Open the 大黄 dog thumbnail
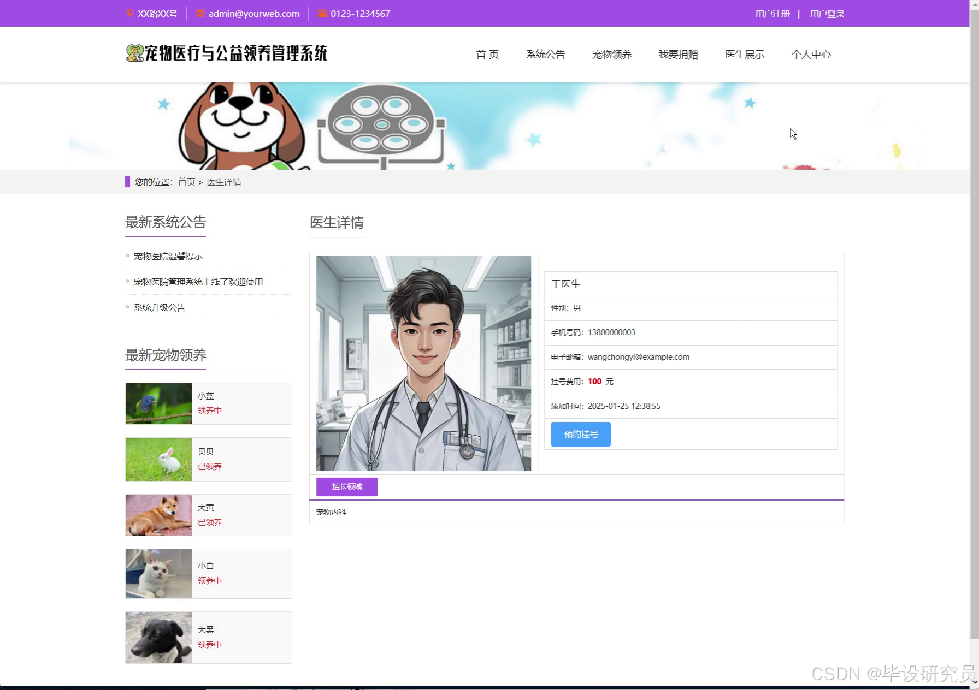This screenshot has width=979, height=690. 158,515
